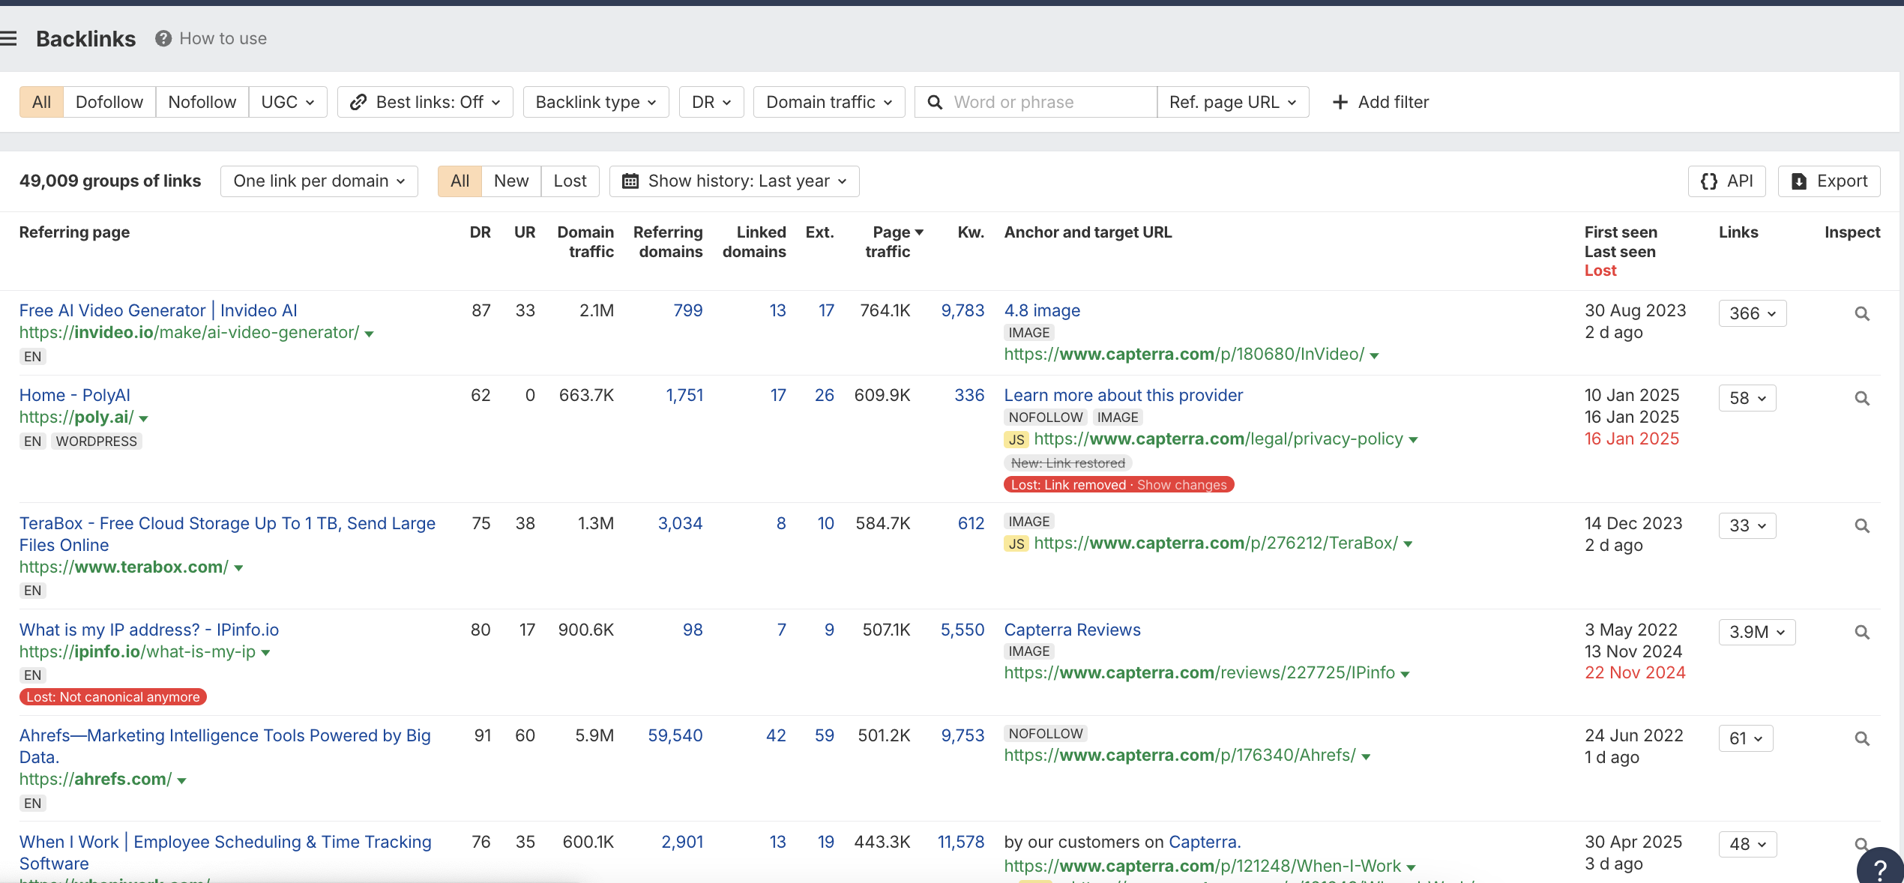Expand links count 33 dropdown
The image size is (1904, 883).
(1747, 525)
